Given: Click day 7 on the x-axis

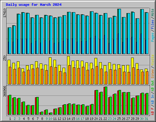Looking at the screenshot, I should click(x=37, y=119).
